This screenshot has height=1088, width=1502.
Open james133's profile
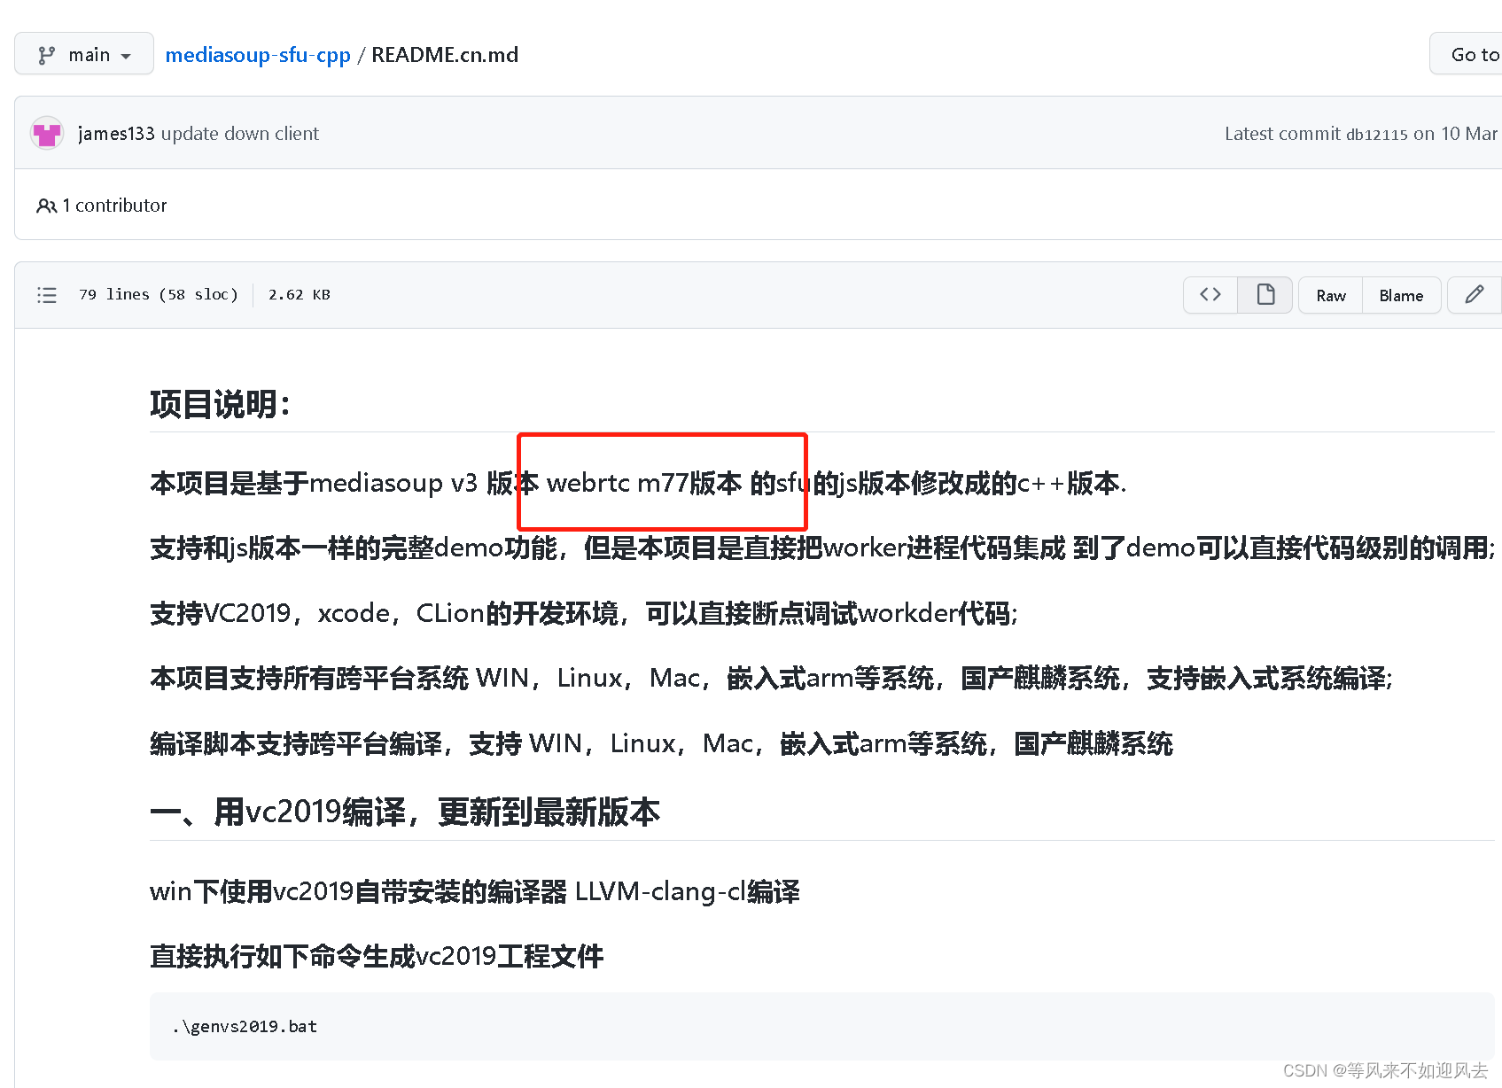(116, 133)
